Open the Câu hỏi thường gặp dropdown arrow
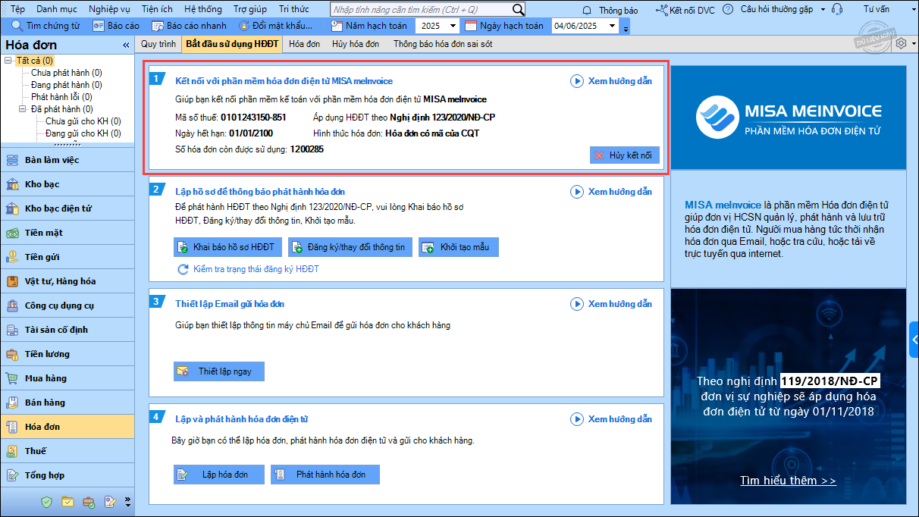The width and height of the screenshot is (919, 517). 822,10
